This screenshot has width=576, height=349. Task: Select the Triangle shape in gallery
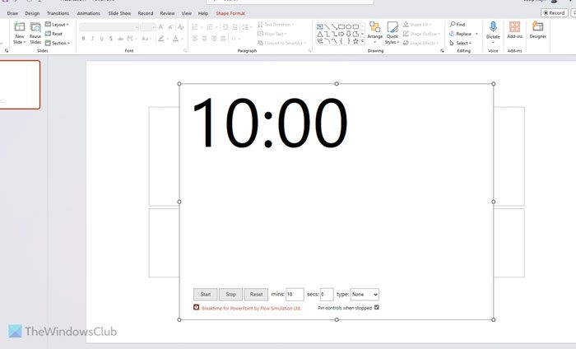point(320,35)
